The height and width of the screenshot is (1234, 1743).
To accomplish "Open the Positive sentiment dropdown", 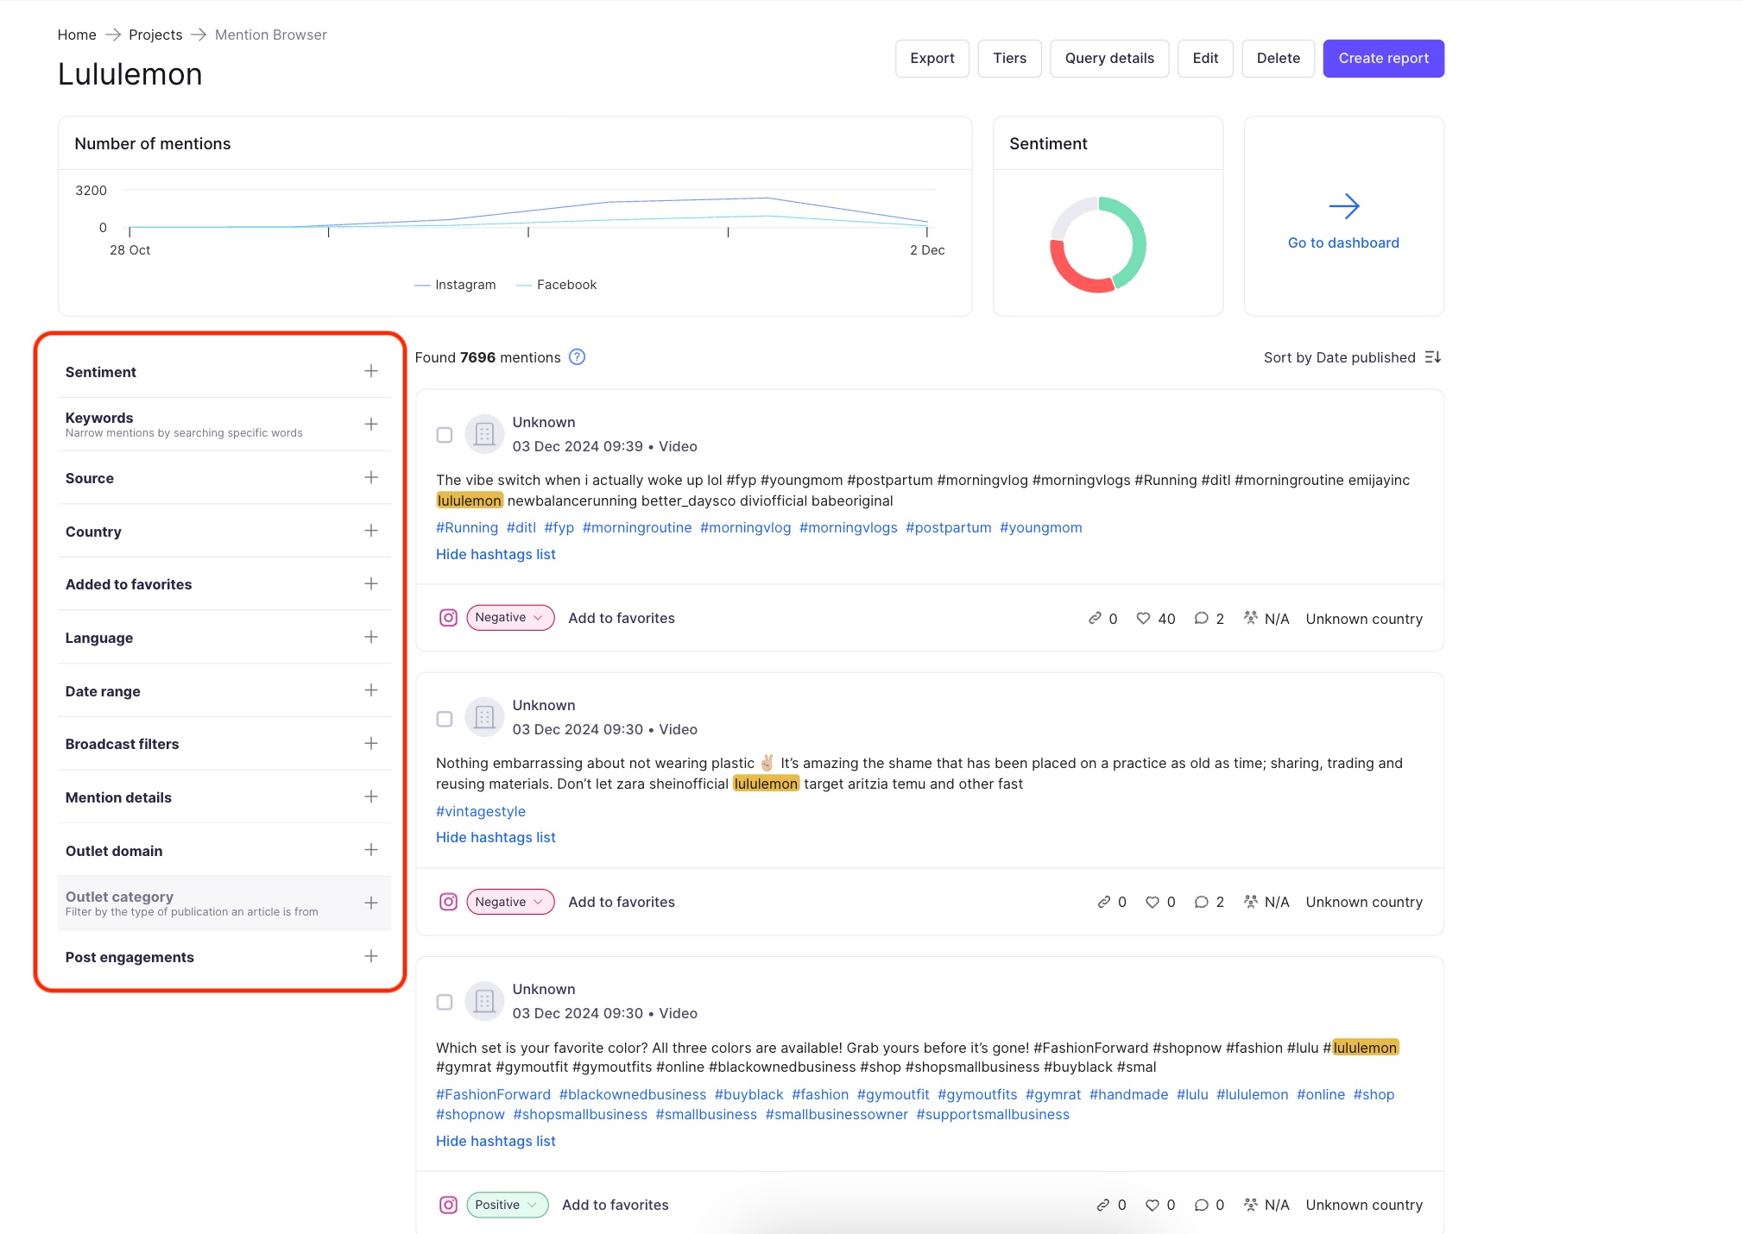I will coord(508,1205).
